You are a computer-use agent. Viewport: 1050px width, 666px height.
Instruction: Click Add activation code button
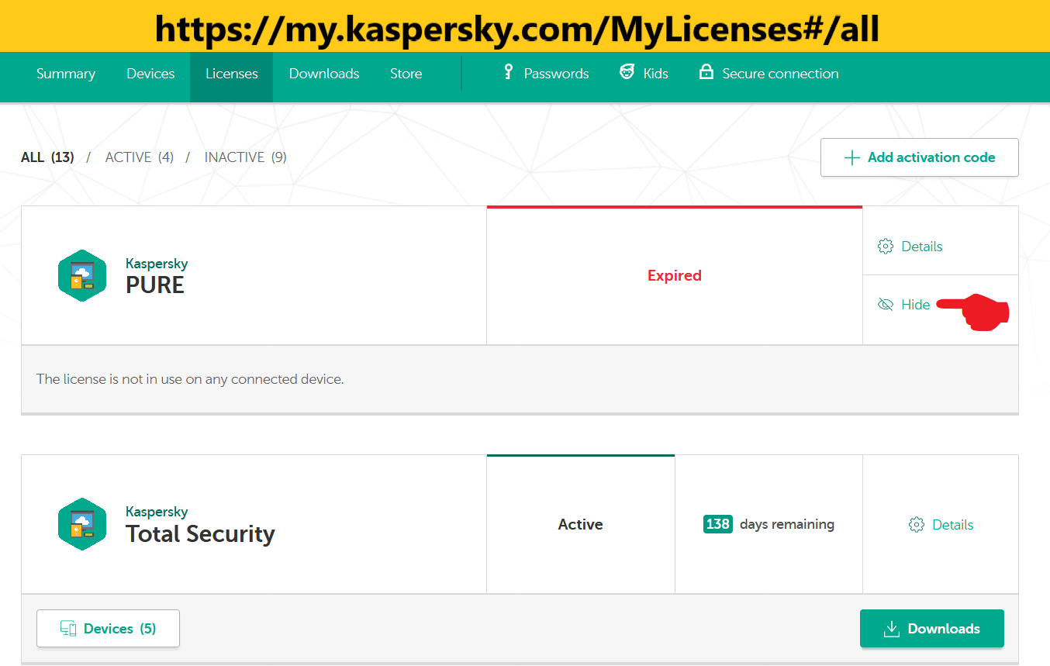point(920,157)
